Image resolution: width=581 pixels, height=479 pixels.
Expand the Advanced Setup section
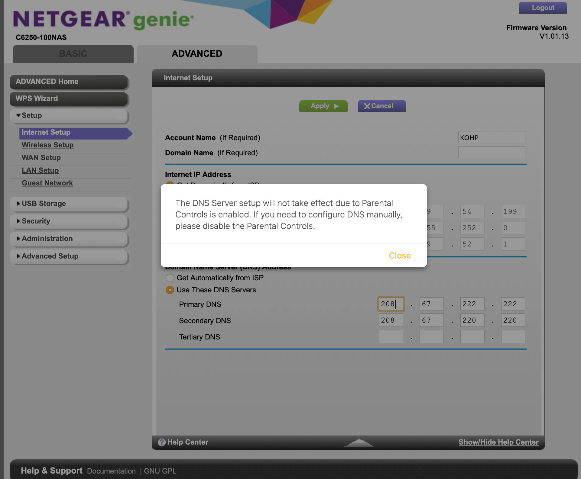pos(69,256)
